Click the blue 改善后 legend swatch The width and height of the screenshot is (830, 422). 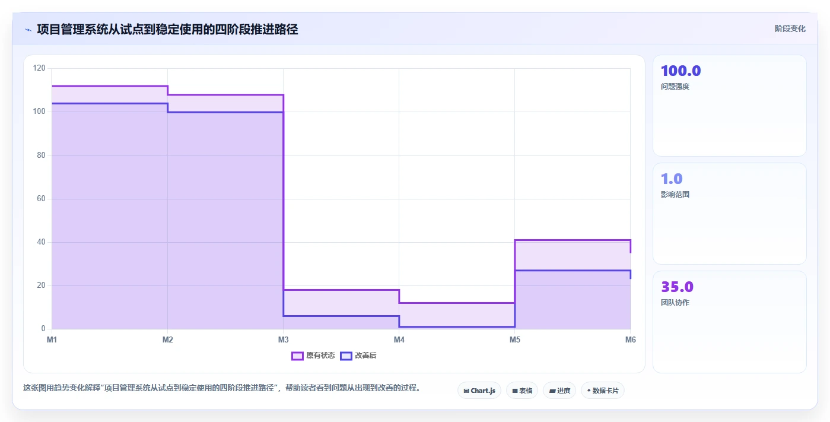pyautogui.click(x=346, y=356)
